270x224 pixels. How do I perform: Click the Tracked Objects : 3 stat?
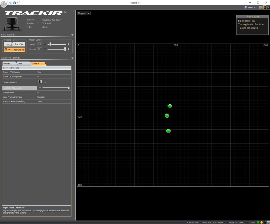[x=248, y=28]
